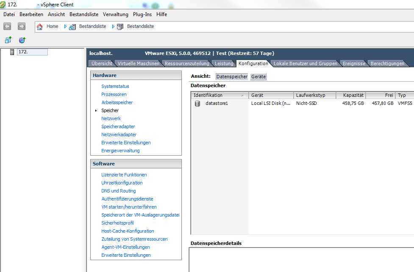
Task: Click the second Bestandsliste breadcrumb icon
Action: coord(120,27)
